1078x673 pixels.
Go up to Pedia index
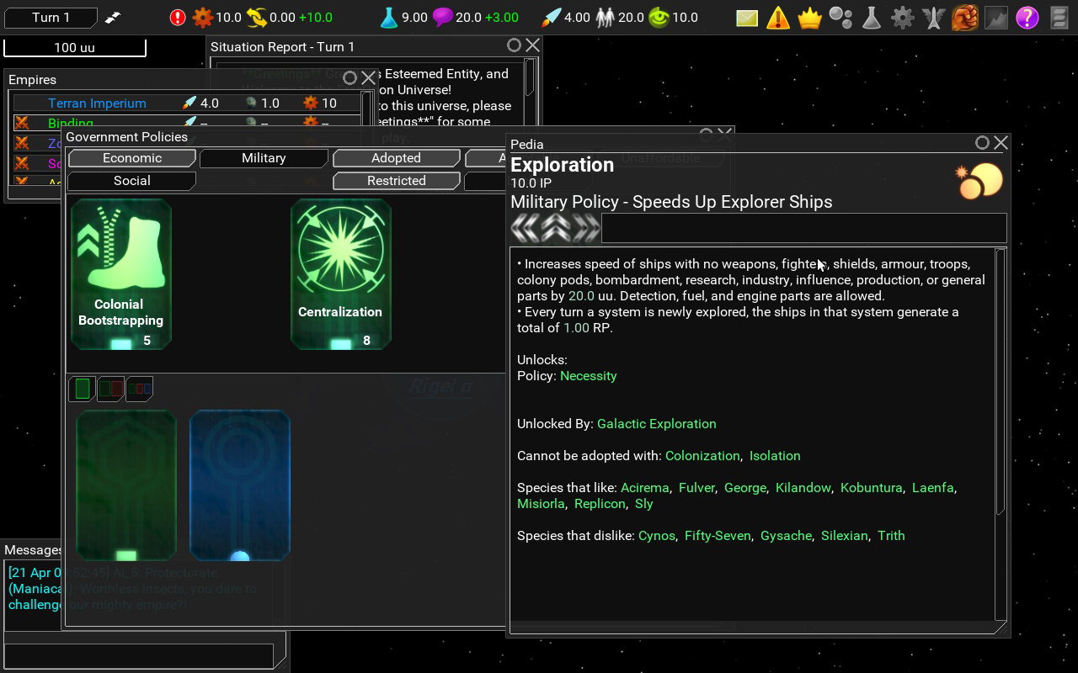tap(555, 227)
